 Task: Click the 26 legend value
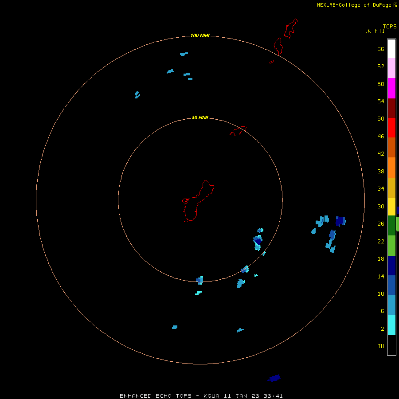381,224
